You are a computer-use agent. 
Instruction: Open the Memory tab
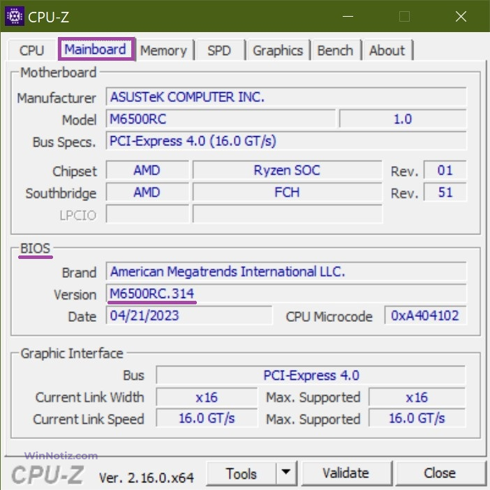click(x=163, y=50)
